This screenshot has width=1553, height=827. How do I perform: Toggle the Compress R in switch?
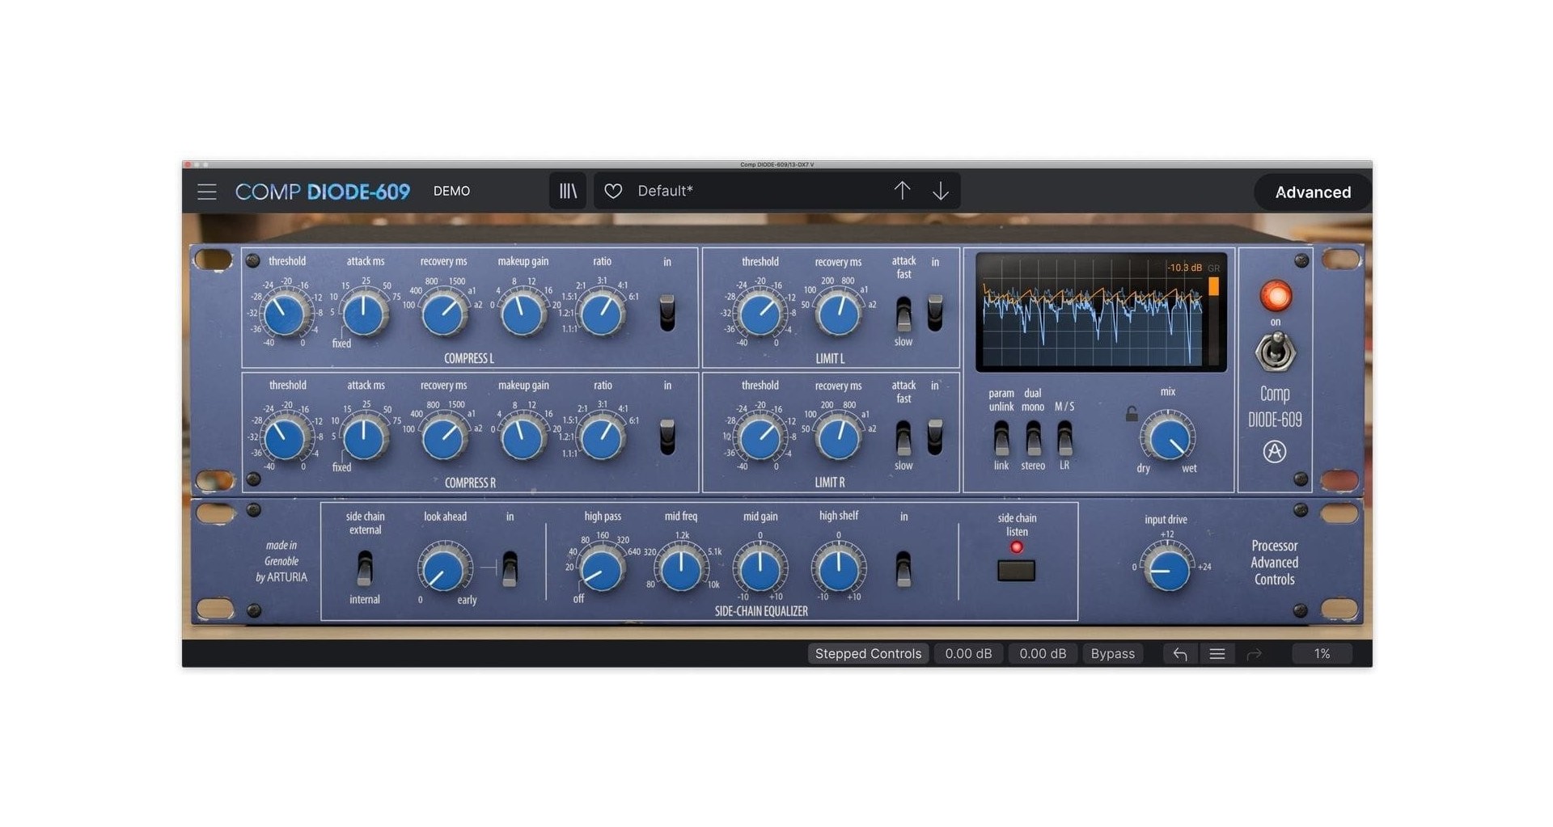tap(667, 437)
